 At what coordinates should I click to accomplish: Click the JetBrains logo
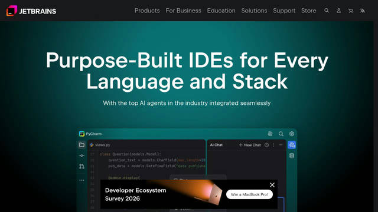[x=31, y=11]
